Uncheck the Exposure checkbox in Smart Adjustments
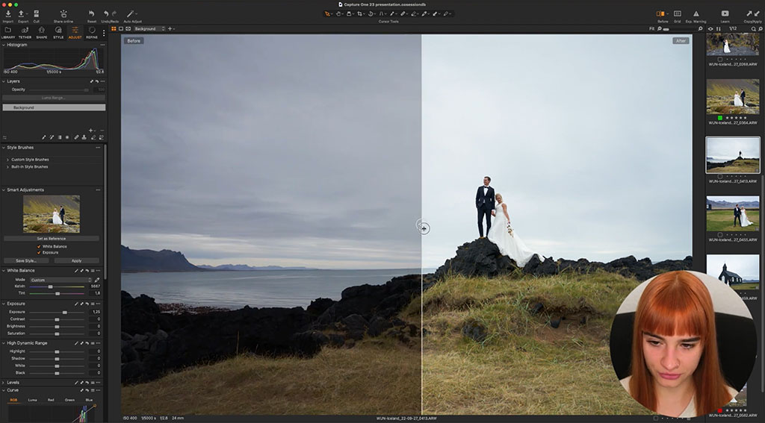This screenshot has width=765, height=423. (x=39, y=252)
